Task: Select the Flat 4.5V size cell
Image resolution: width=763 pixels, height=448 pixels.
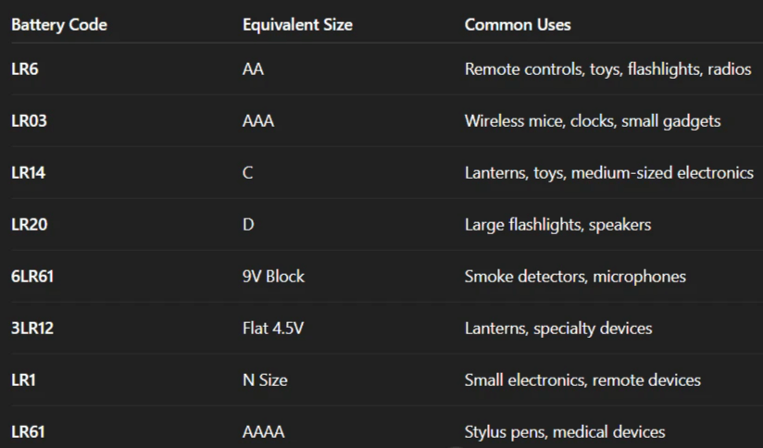Action: click(x=274, y=329)
